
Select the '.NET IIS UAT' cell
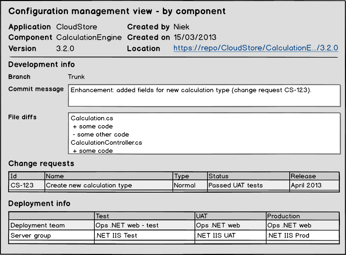pos(230,235)
